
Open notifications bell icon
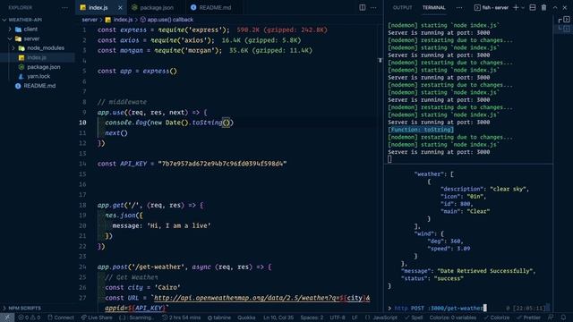point(563,318)
